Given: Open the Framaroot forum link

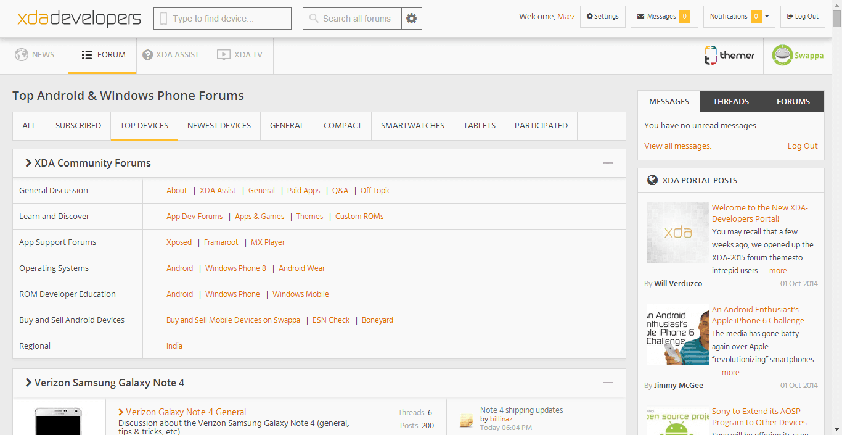Looking at the screenshot, I should [x=221, y=242].
